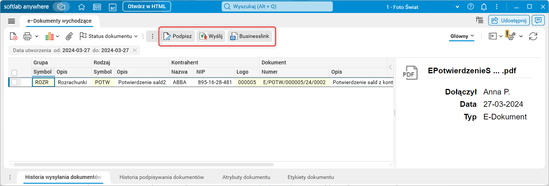The image size is (549, 186).
Task: Click the bar chart icon
Action: [49, 36]
